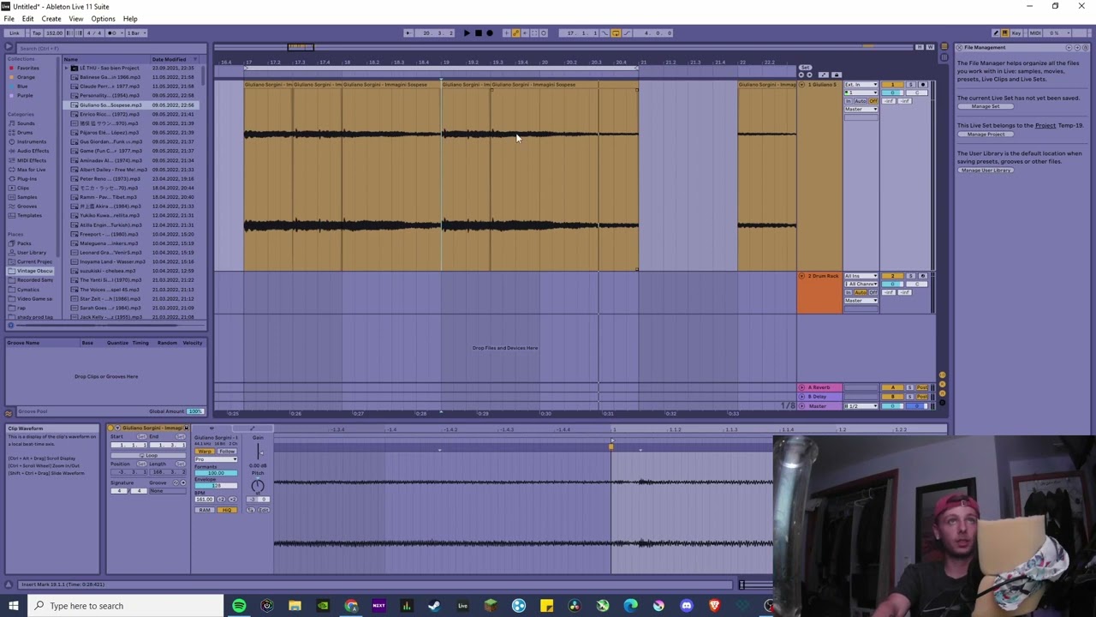Screen dimensions: 1096x617
Task: Toggle the RAM mode button
Action: (205, 510)
